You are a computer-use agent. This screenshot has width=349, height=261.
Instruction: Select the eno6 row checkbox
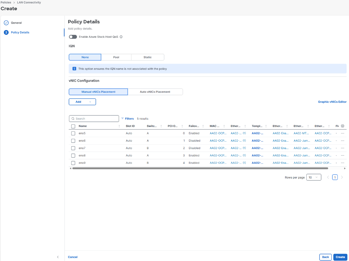click(x=73, y=141)
